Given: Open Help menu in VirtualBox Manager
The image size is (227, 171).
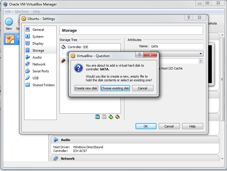Looking at the screenshot, I should (x=37, y=12).
